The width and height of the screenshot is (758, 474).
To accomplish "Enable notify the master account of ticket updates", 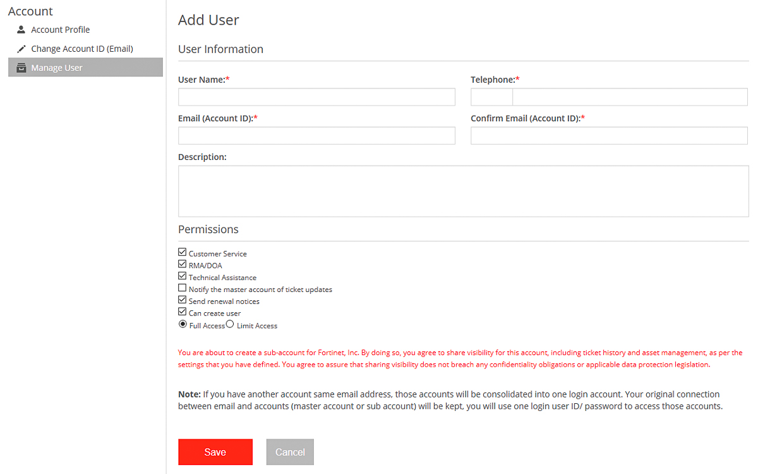I will (x=182, y=288).
